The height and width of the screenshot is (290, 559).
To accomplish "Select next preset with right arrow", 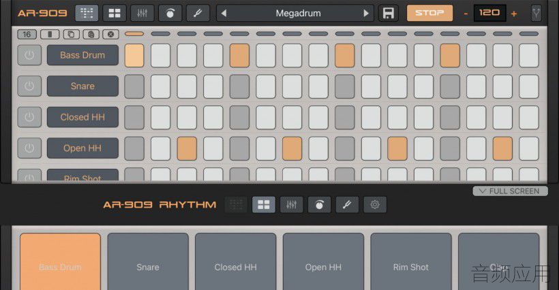I will (x=366, y=14).
